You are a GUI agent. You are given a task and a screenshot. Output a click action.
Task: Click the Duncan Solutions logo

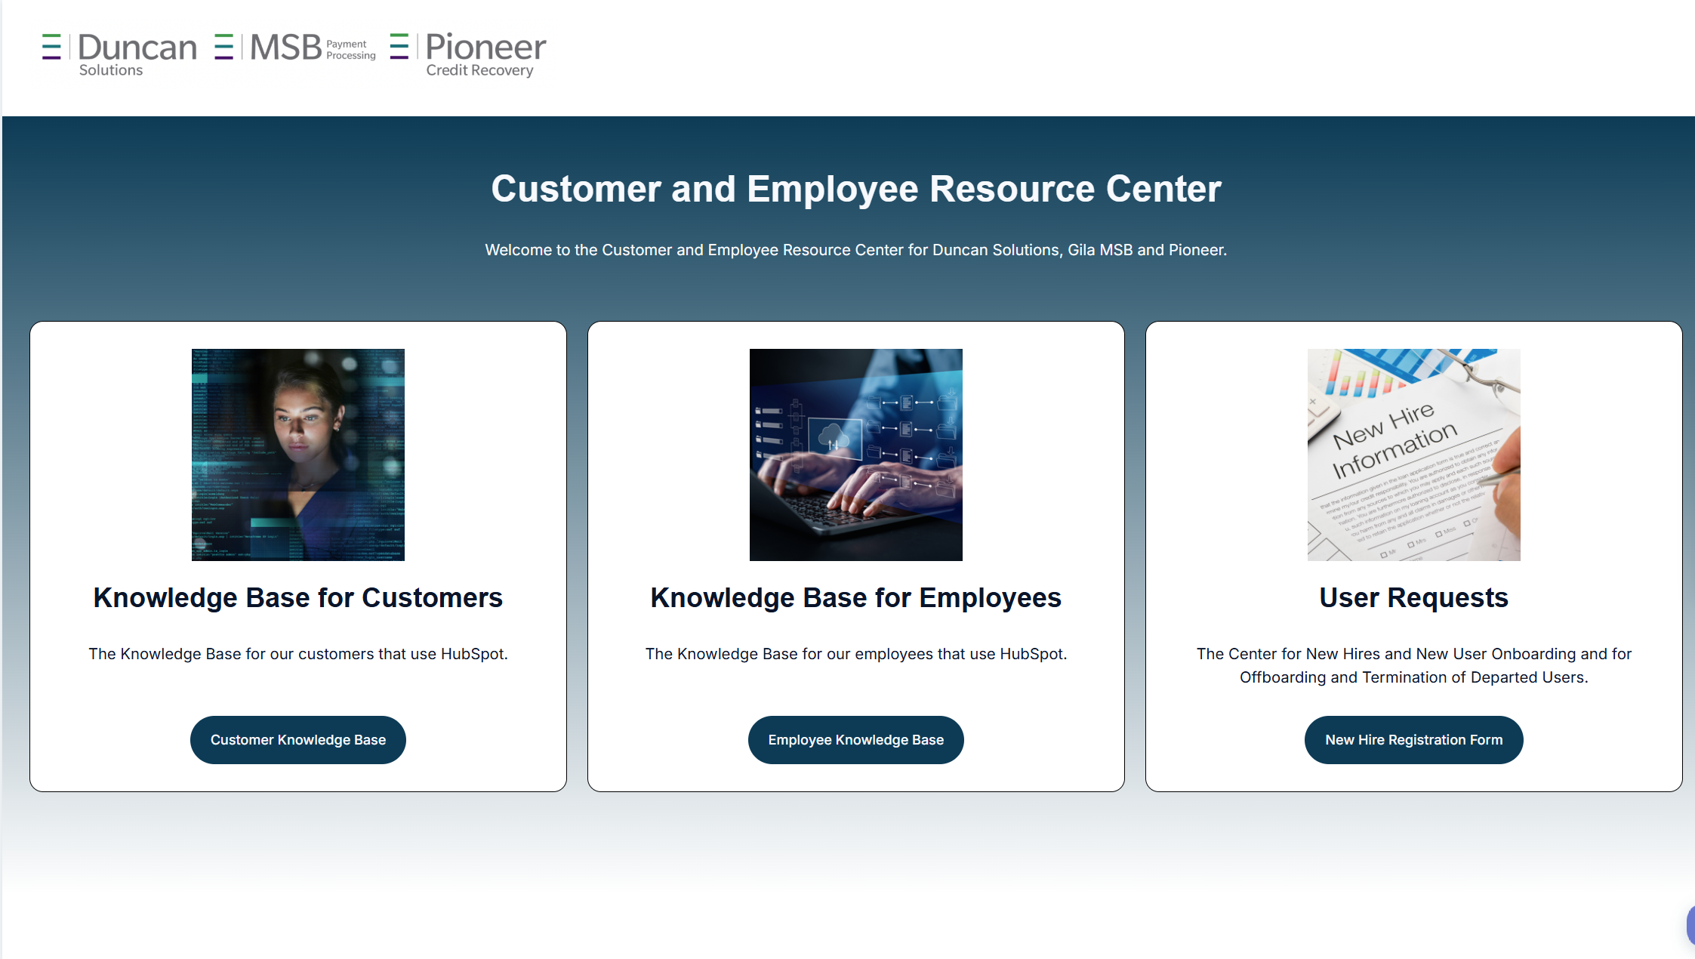119,54
